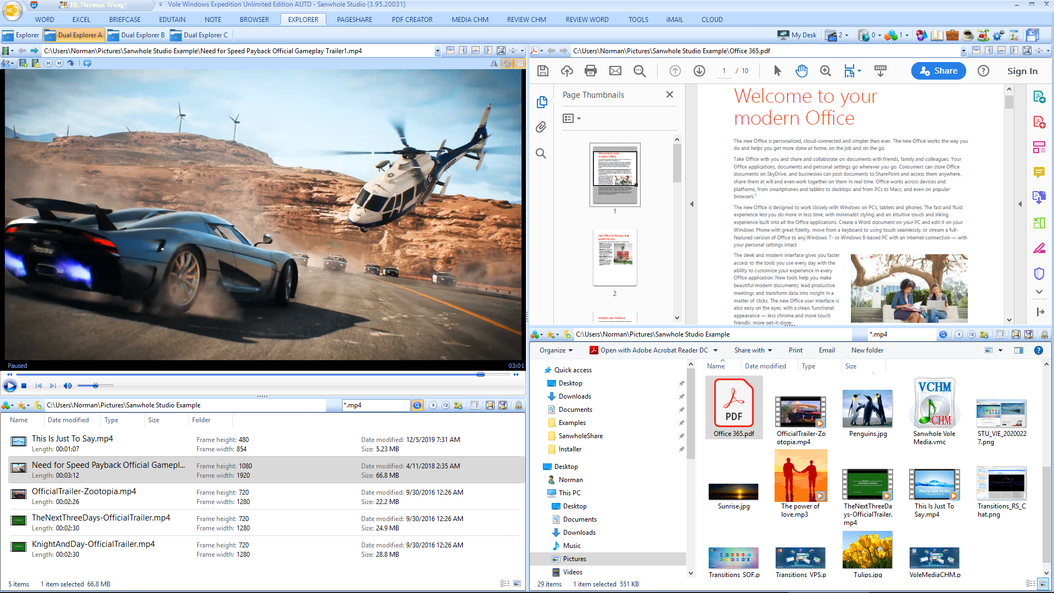Open Page Thumbnails sidebar icon
This screenshot has height=593, width=1054.
(542, 102)
